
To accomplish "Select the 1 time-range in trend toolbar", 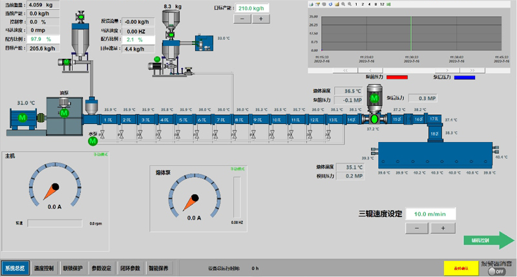I will tap(356, 5).
